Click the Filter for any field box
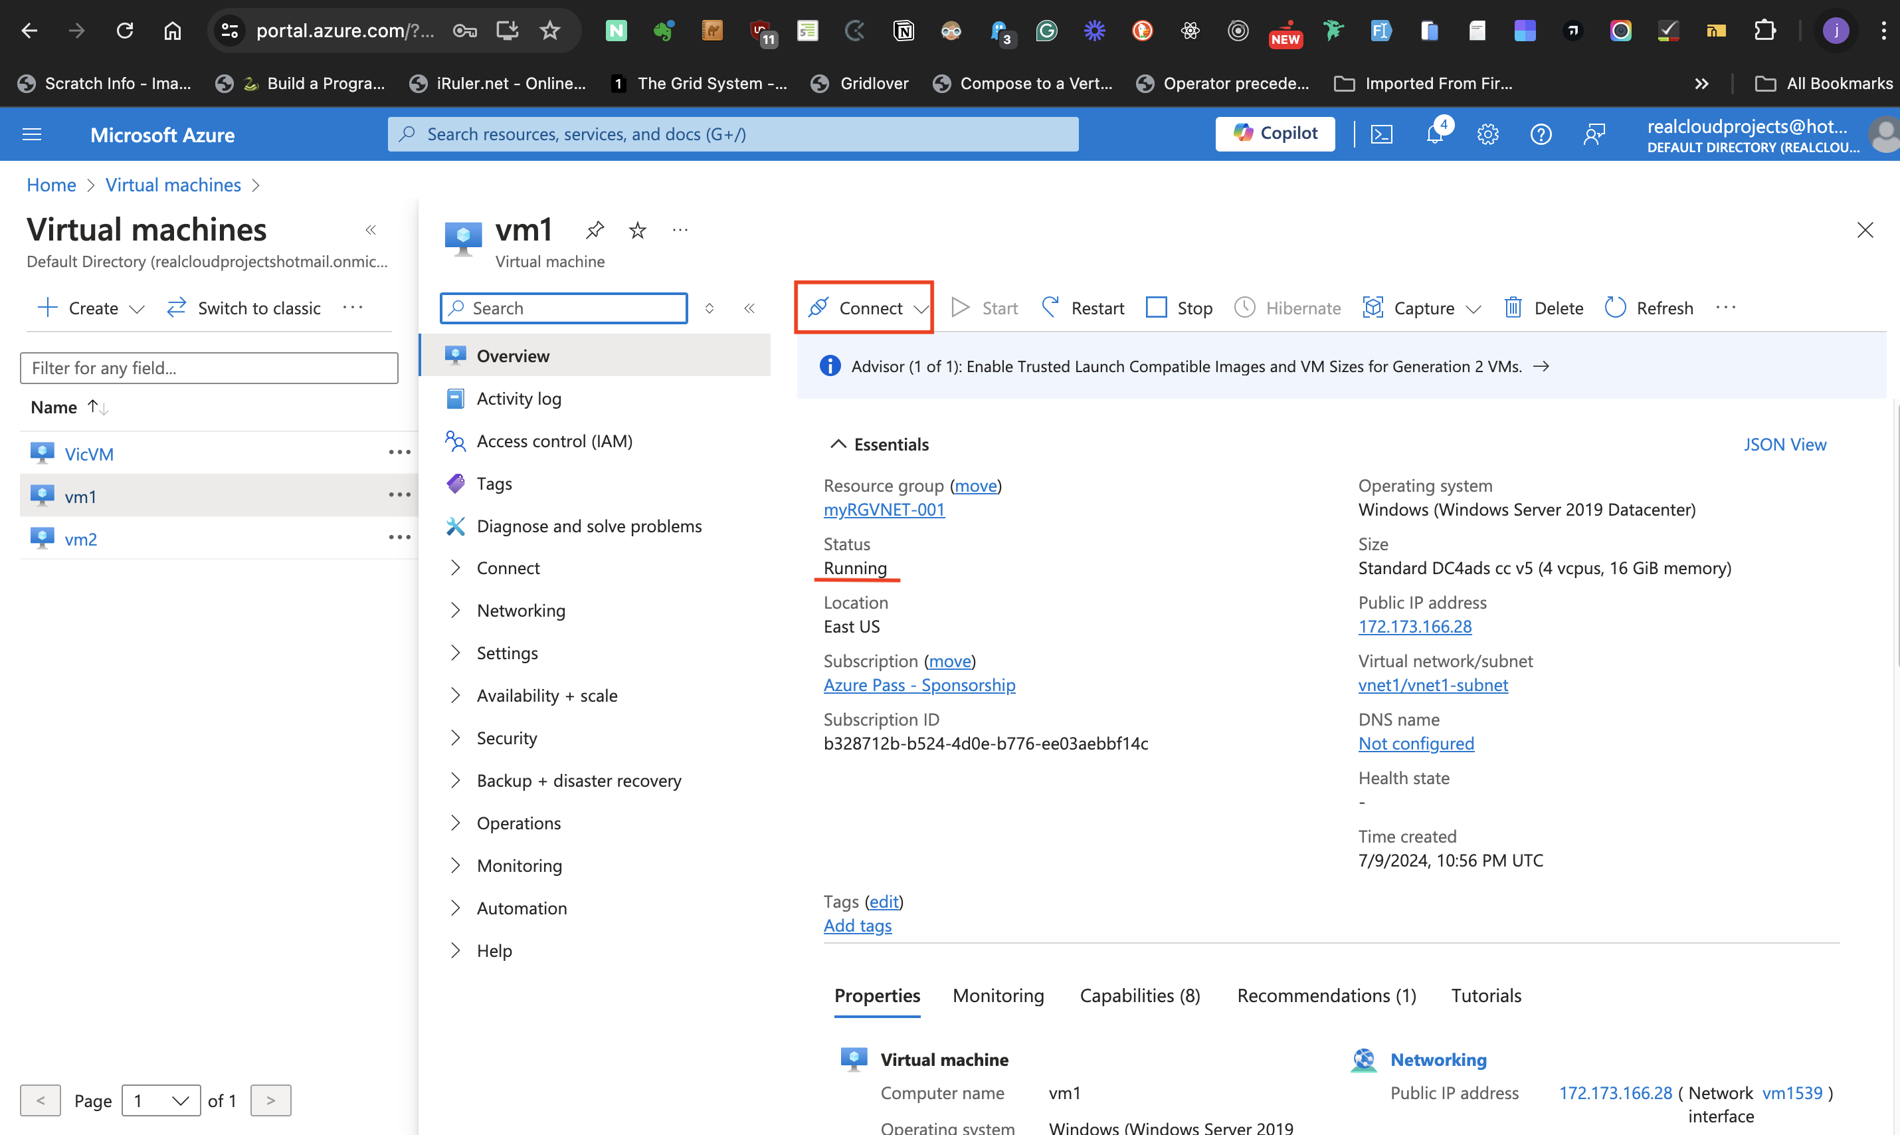 pyautogui.click(x=209, y=368)
